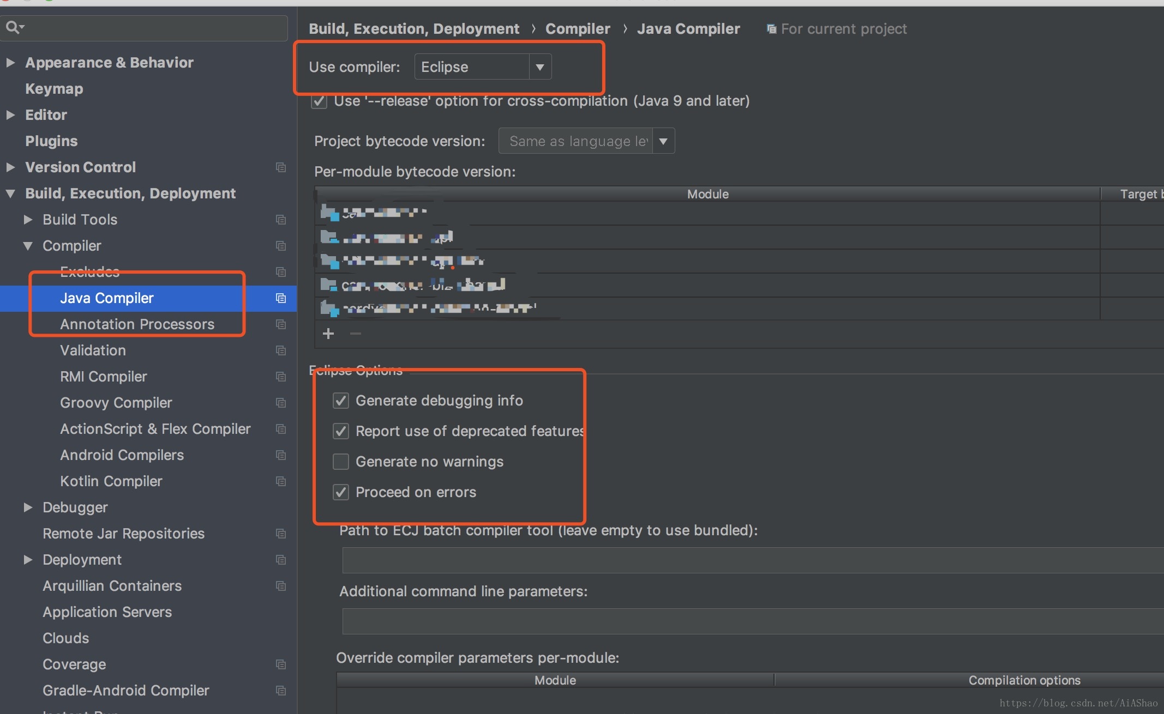Click the For current project icon
This screenshot has height=714, width=1164.
771,29
